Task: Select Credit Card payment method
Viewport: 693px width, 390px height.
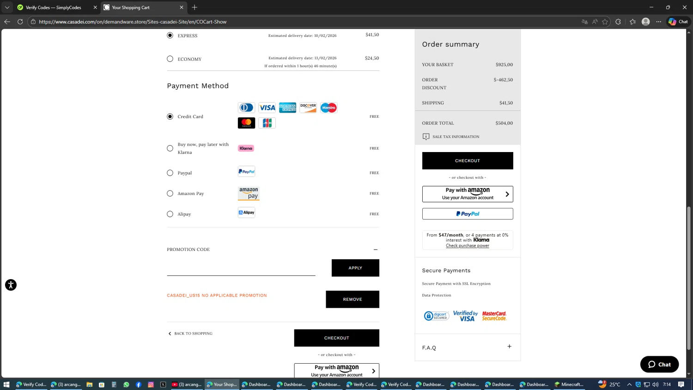Action: 170,116
